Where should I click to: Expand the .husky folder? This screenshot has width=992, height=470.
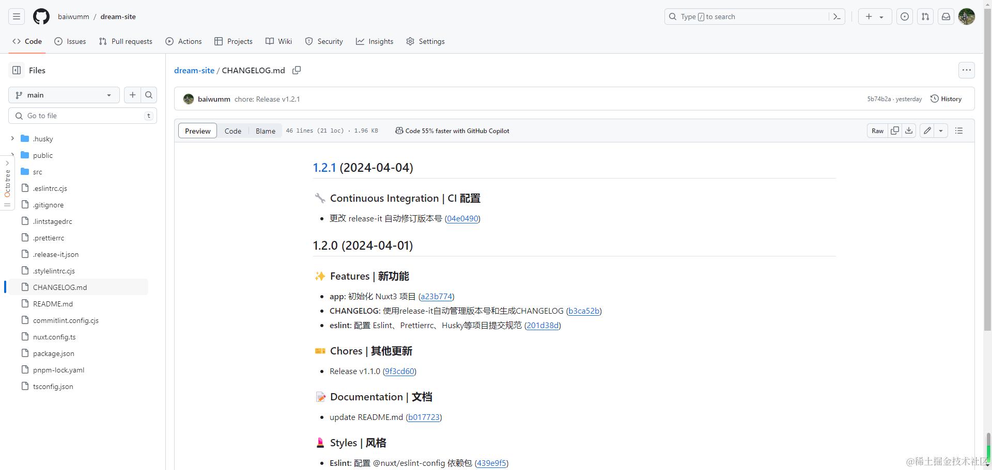pos(12,138)
